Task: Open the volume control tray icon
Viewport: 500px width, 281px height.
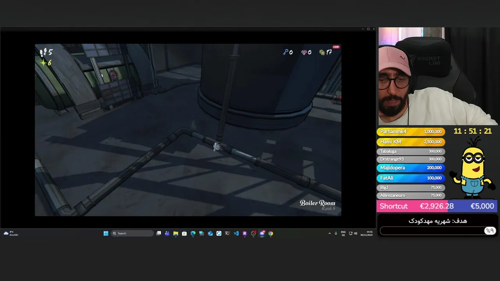Action: click(x=355, y=233)
